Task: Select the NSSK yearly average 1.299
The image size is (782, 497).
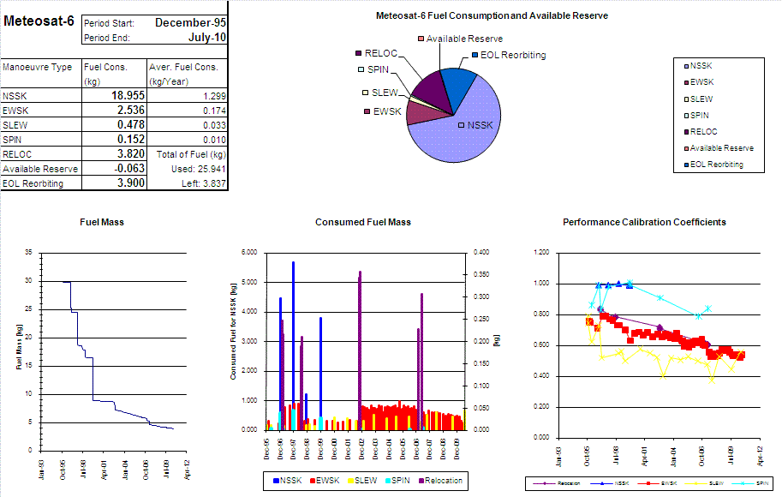Action: 214,96
